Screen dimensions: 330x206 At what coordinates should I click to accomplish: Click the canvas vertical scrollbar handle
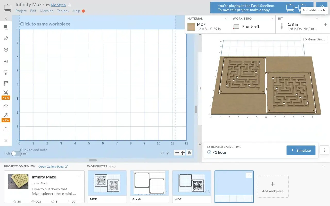pyautogui.click(x=196, y=109)
